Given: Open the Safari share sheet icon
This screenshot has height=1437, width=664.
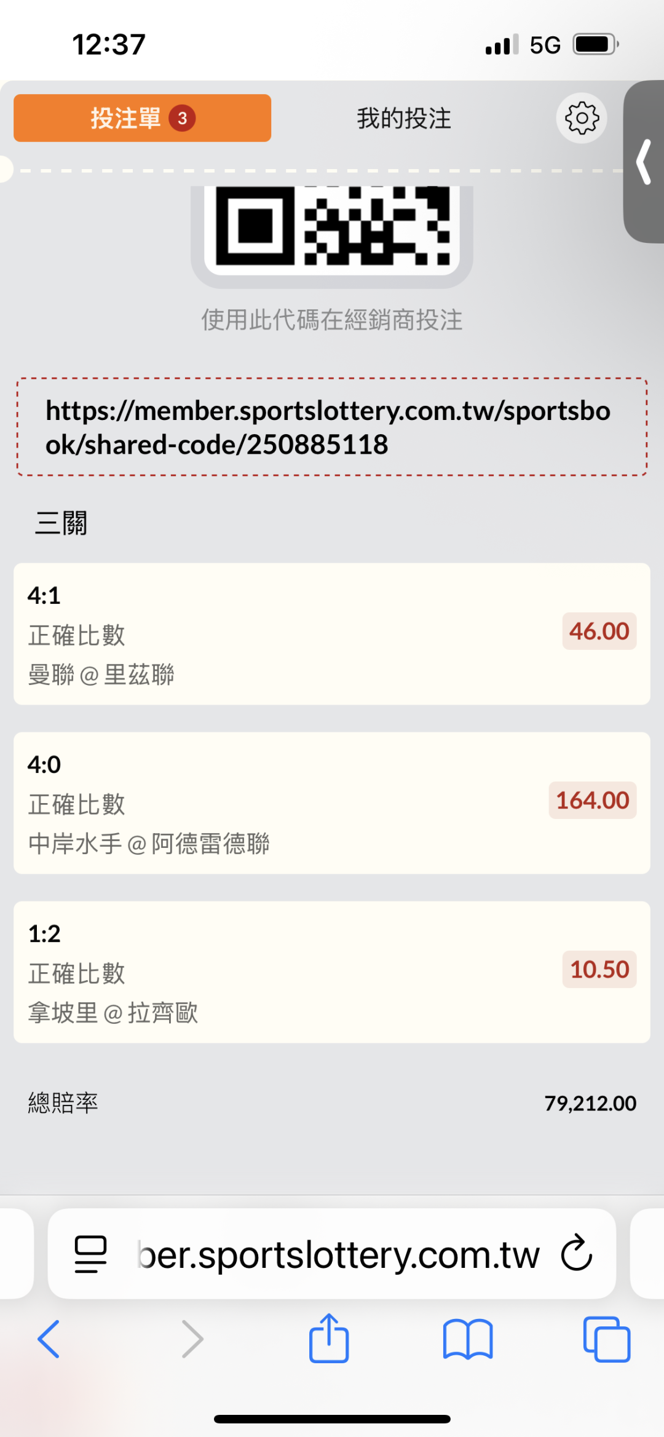Looking at the screenshot, I should pos(329,1337).
